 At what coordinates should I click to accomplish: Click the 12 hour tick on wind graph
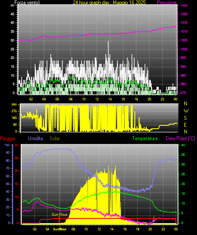coord(97,99)
